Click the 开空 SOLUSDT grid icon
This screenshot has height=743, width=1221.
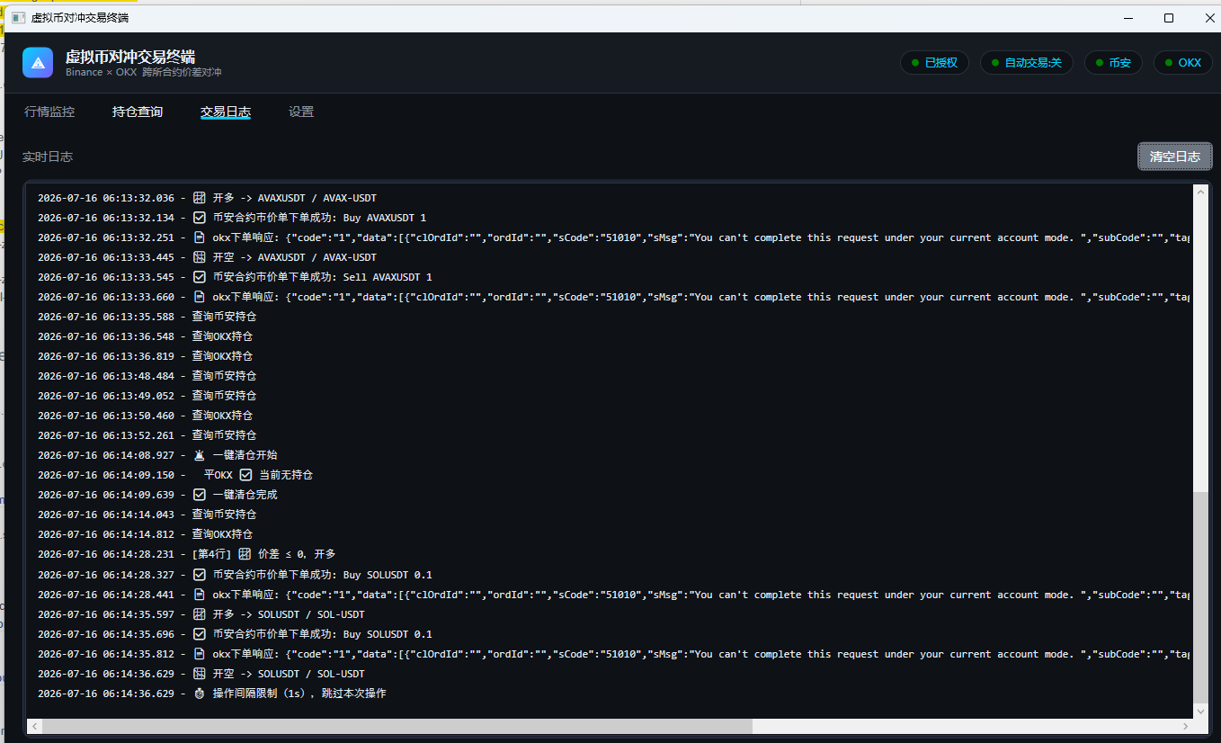click(200, 674)
